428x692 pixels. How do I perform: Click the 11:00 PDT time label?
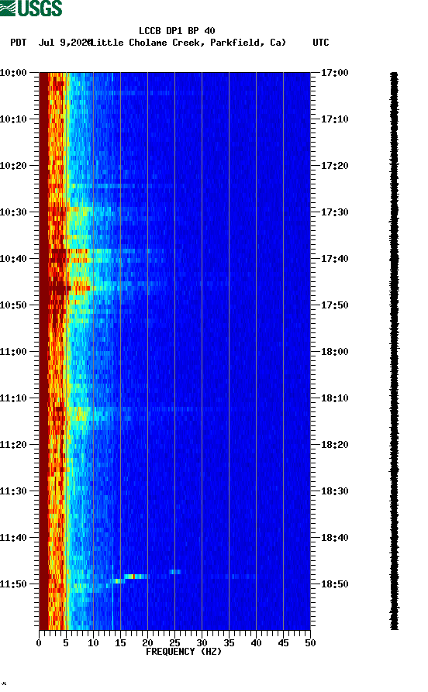pyautogui.click(x=13, y=352)
